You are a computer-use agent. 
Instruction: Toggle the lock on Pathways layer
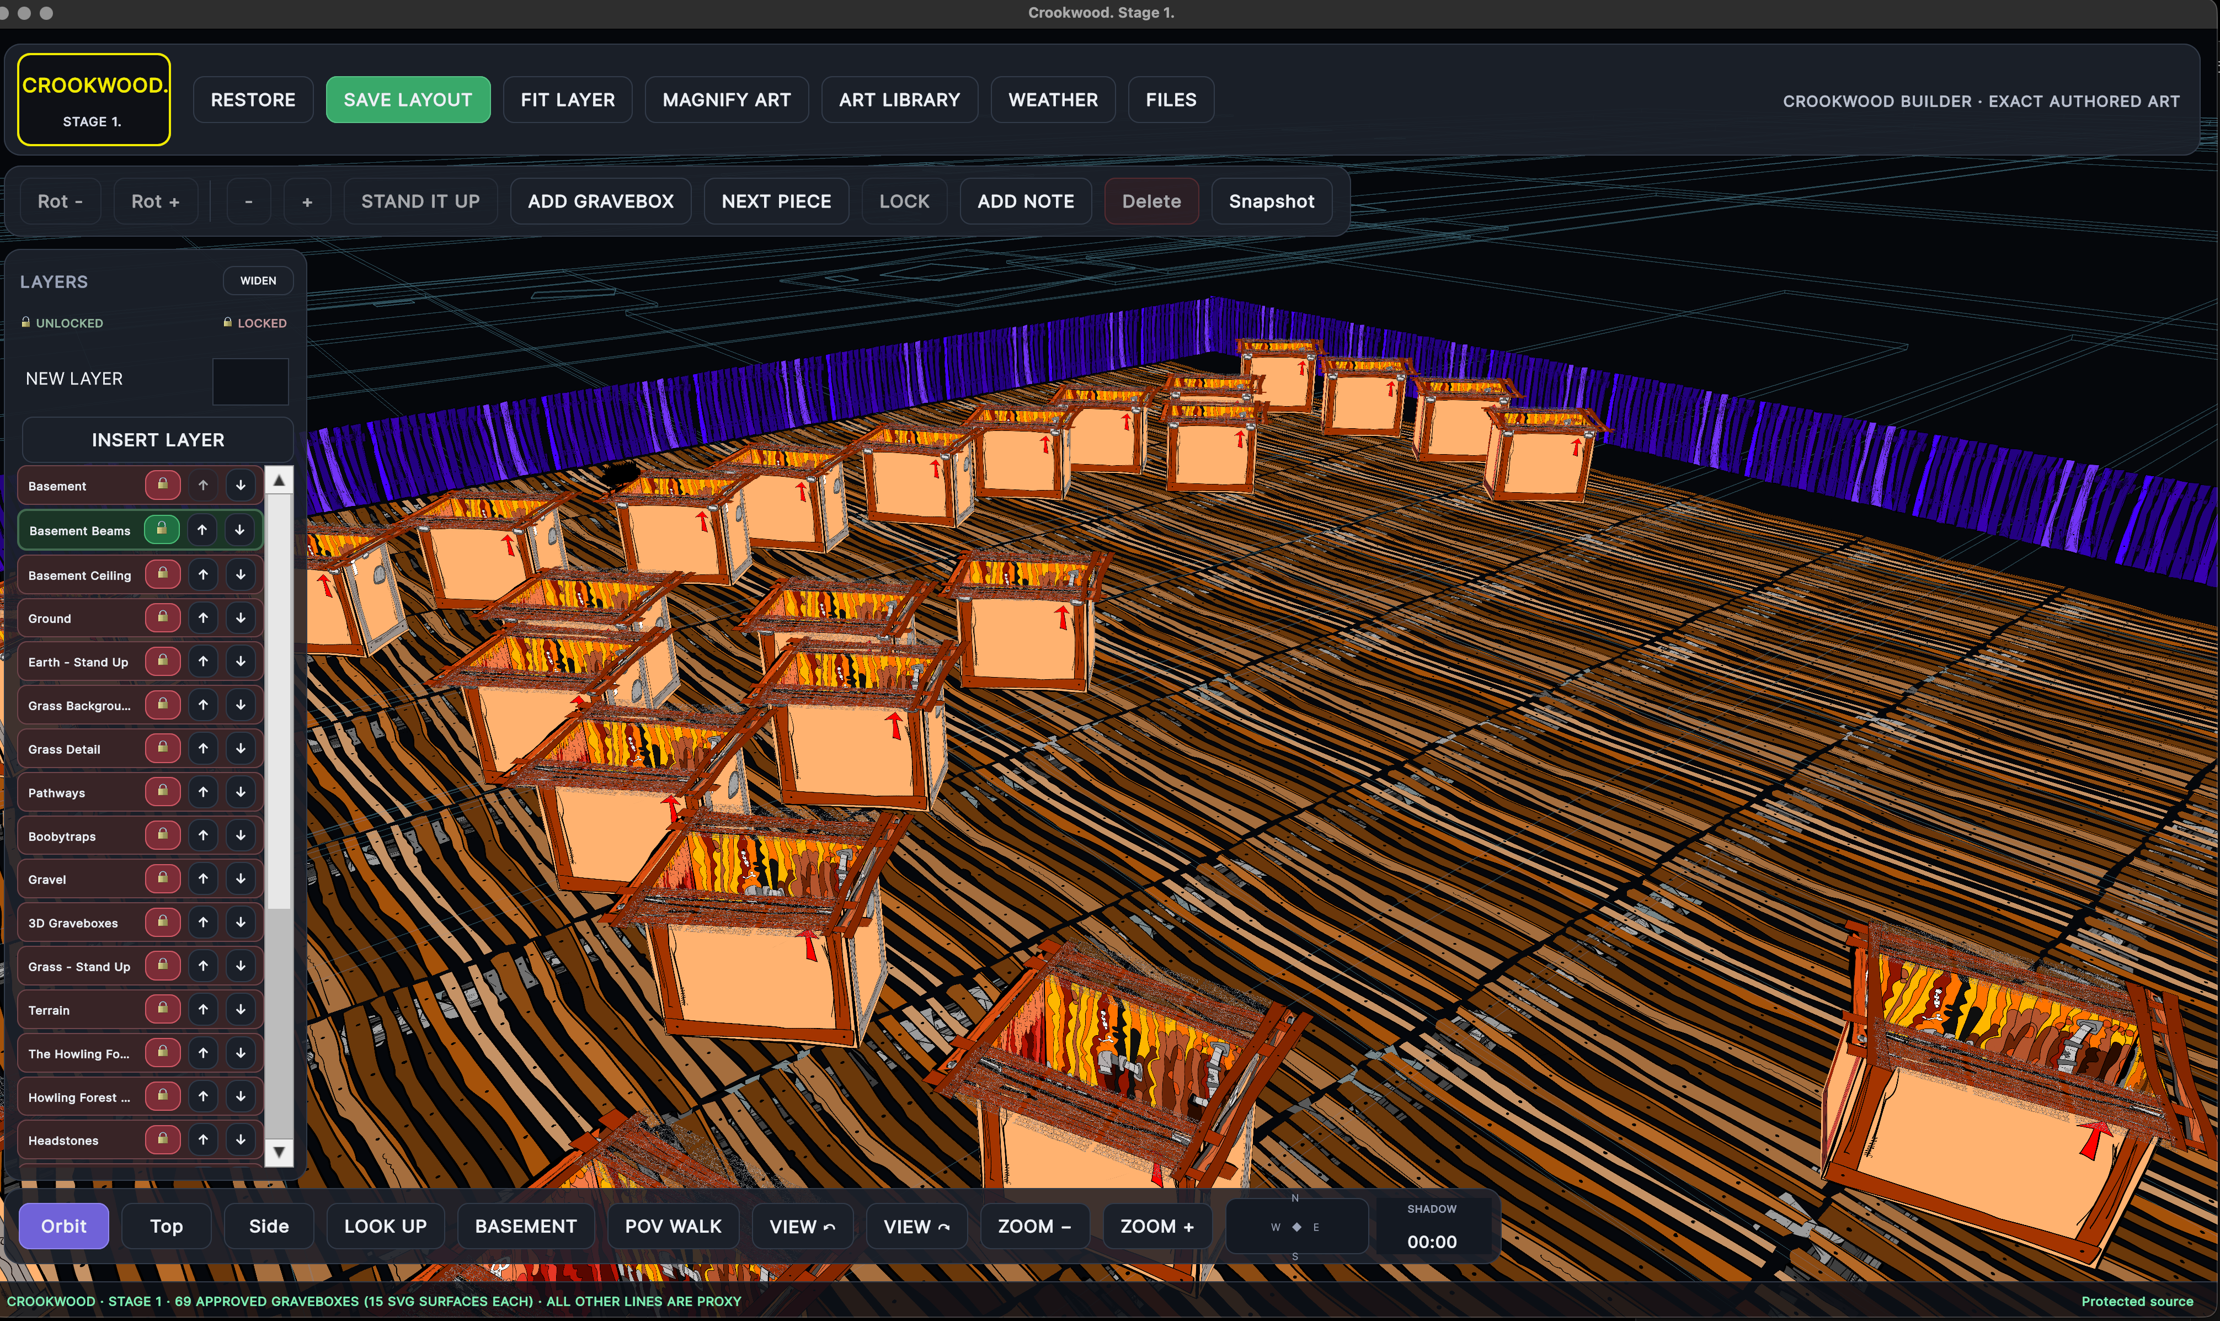163,791
